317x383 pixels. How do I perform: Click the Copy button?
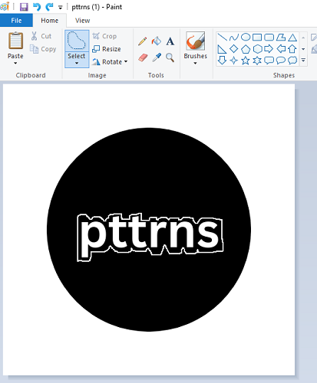(x=43, y=49)
